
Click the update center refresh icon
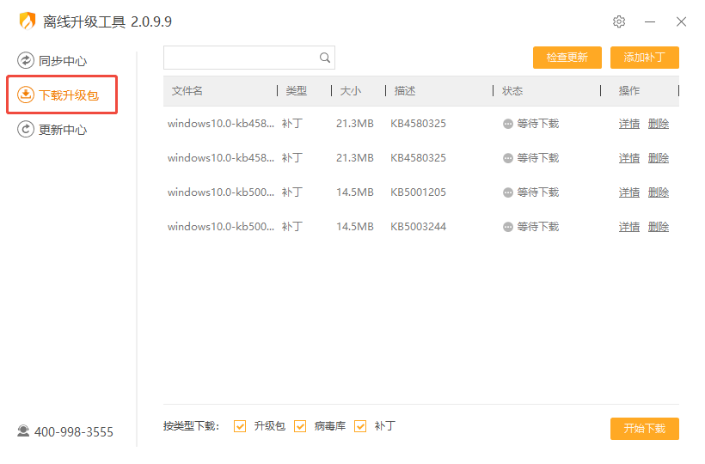pyautogui.click(x=26, y=130)
